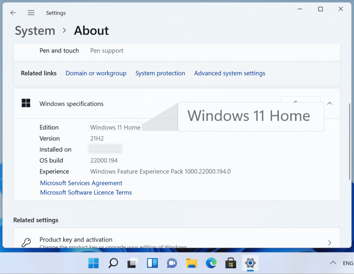Launch Microsoft Edge

(211, 263)
